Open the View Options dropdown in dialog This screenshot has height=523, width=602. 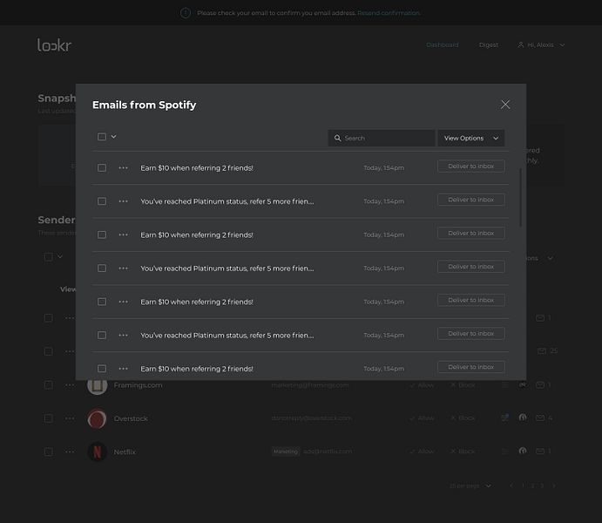[471, 138]
